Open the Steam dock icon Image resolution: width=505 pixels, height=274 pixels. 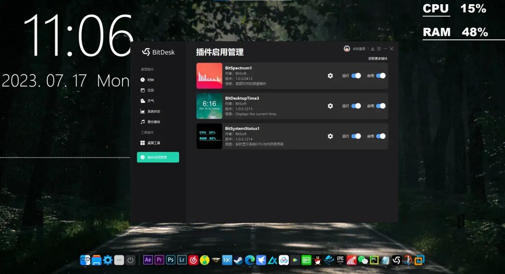(x=238, y=260)
